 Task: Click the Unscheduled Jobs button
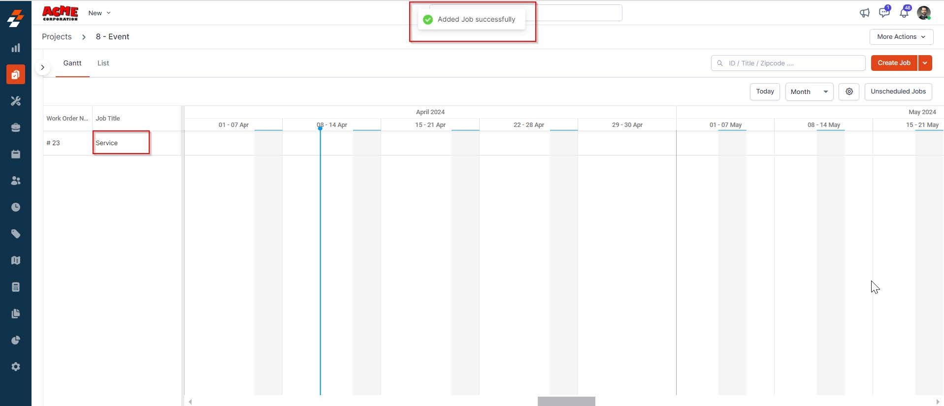898,92
